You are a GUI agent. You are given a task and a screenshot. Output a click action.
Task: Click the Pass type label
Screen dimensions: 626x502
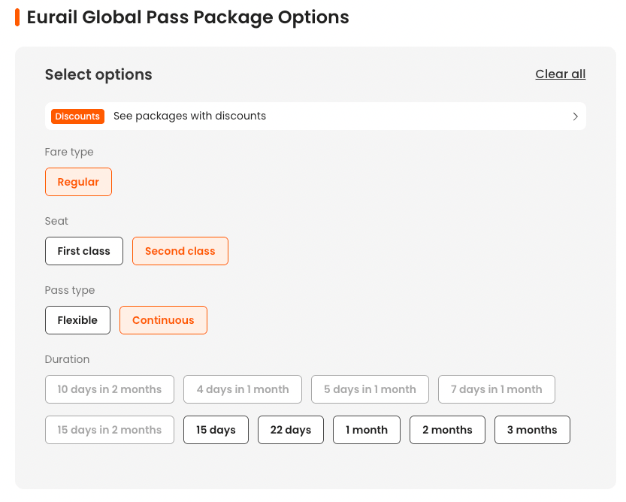(x=70, y=290)
